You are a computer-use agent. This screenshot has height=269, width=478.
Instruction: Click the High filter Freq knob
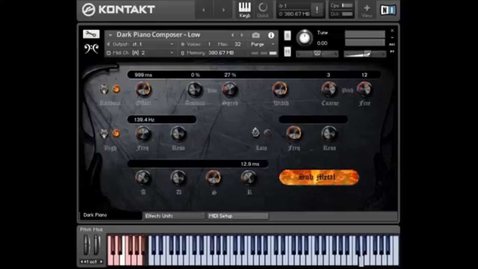143,133
